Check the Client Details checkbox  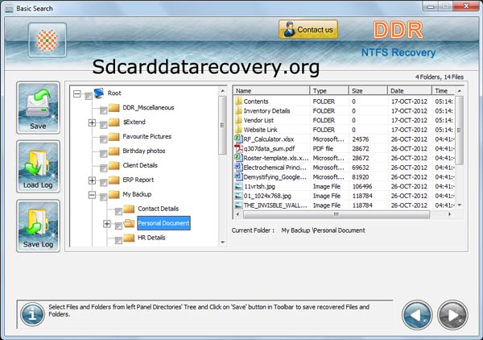(104, 168)
